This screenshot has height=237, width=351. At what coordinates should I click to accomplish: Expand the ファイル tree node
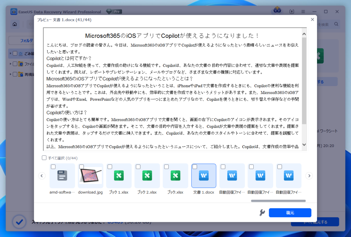tap(10, 64)
